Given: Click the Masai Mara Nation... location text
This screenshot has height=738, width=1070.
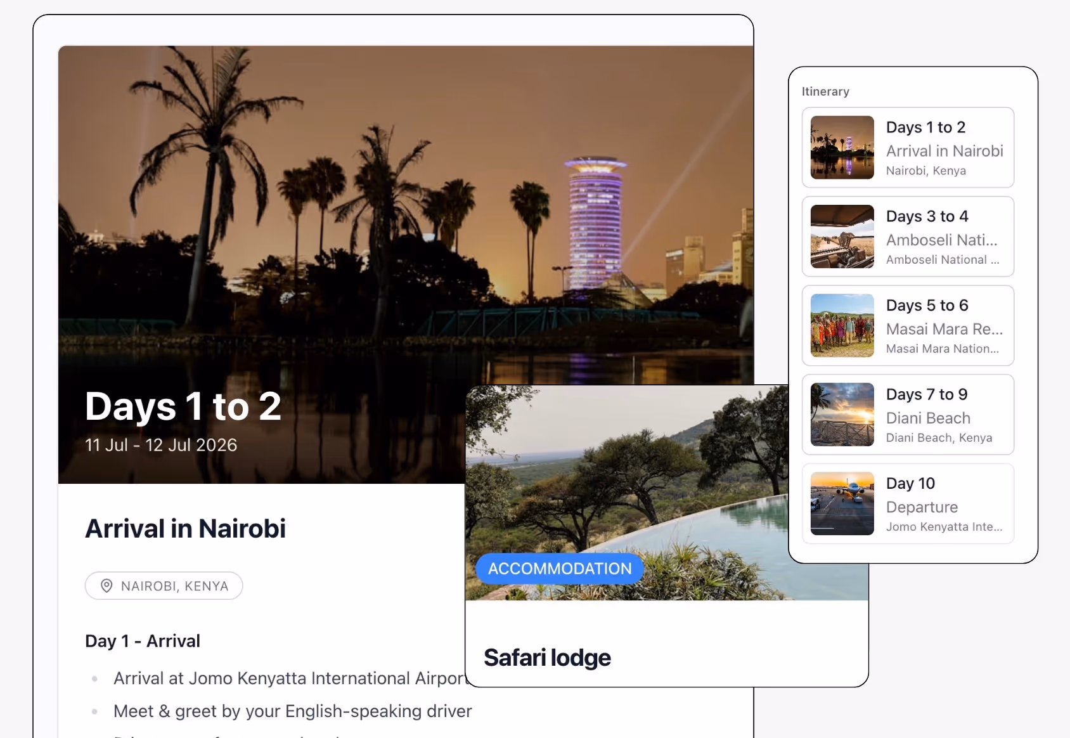Looking at the screenshot, I should 943,349.
